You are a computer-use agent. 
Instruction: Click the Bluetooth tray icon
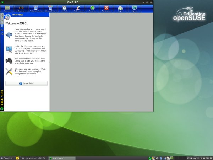[x=161, y=158]
